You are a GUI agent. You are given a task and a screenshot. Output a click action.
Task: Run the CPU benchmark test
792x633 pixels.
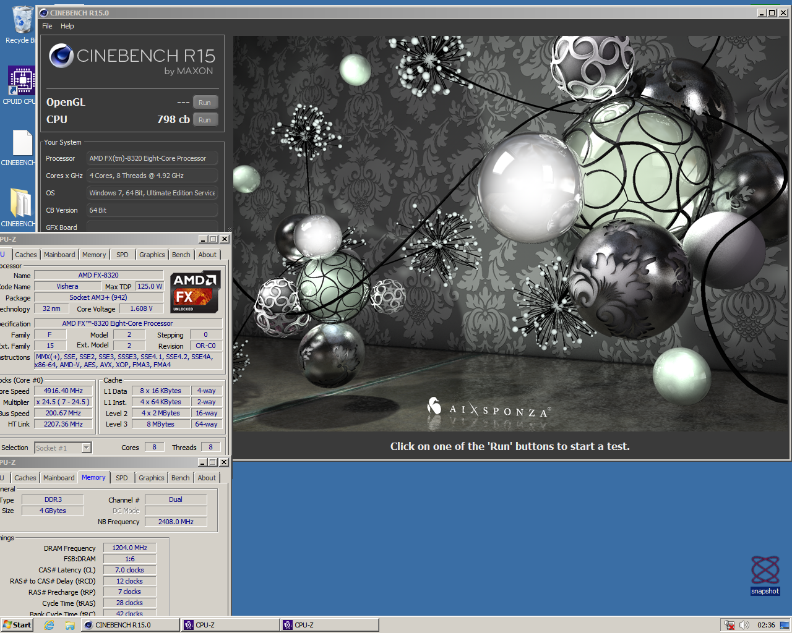tap(205, 120)
